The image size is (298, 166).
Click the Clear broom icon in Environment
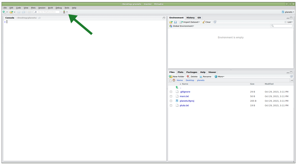(x=204, y=22)
